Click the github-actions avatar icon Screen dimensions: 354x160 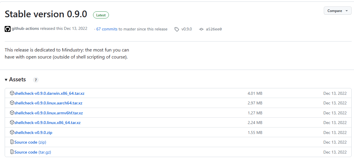point(8,29)
